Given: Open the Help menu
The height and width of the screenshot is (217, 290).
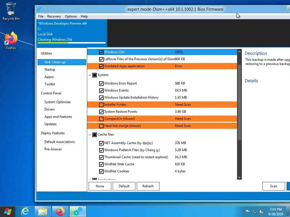Looking at the screenshot, I should click(x=84, y=16).
